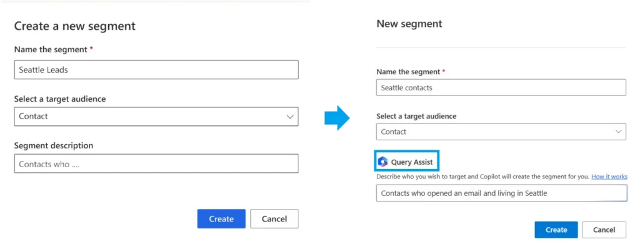Click the 'Contacts who opened an email' query field

pyautogui.click(x=500, y=193)
